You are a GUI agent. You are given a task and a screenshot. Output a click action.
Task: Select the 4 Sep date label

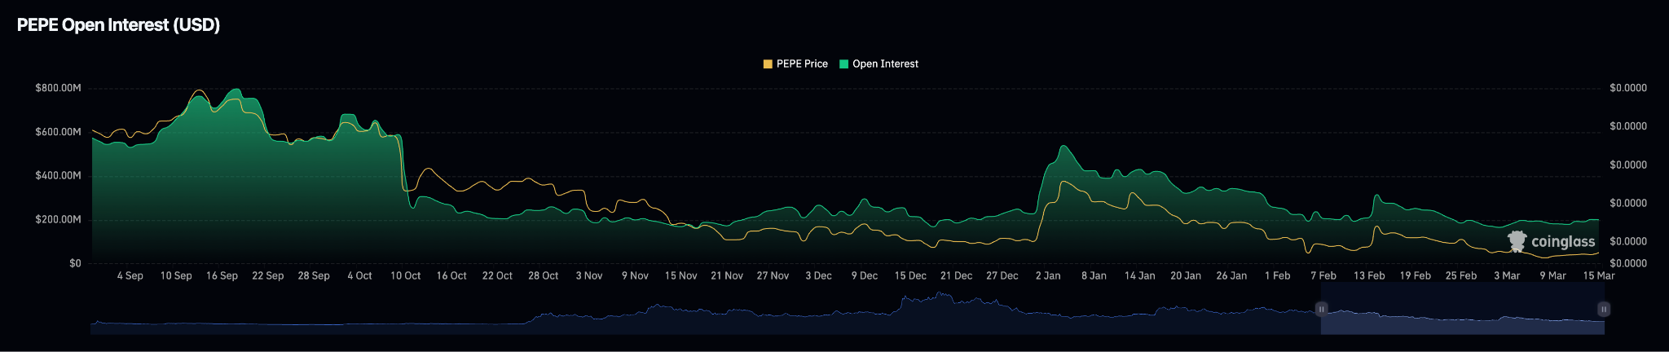point(130,275)
